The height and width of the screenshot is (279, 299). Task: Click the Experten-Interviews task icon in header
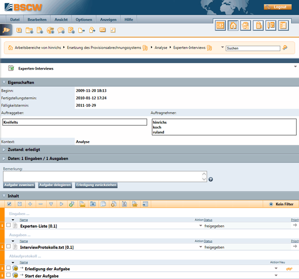click(11, 68)
